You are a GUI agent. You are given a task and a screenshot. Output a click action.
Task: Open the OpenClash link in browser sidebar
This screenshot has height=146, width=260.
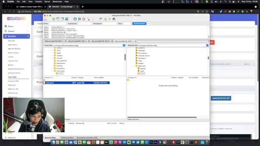[12, 77]
